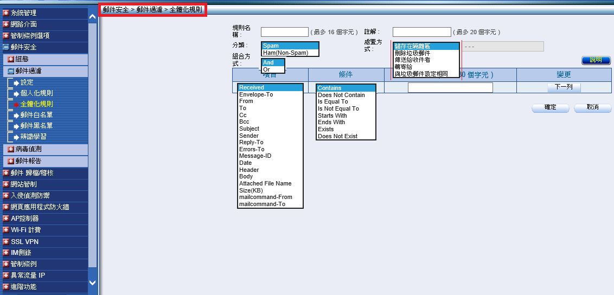Viewport: 614px width, 295px height.
Task: Collapse the 郵件安全 minus icon
Action: coord(6,47)
